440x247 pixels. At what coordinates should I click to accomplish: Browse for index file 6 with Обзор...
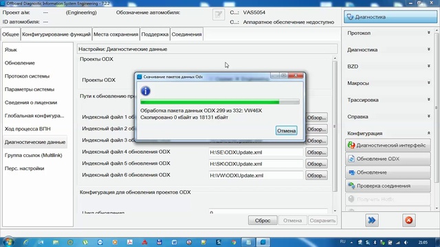[316, 176]
